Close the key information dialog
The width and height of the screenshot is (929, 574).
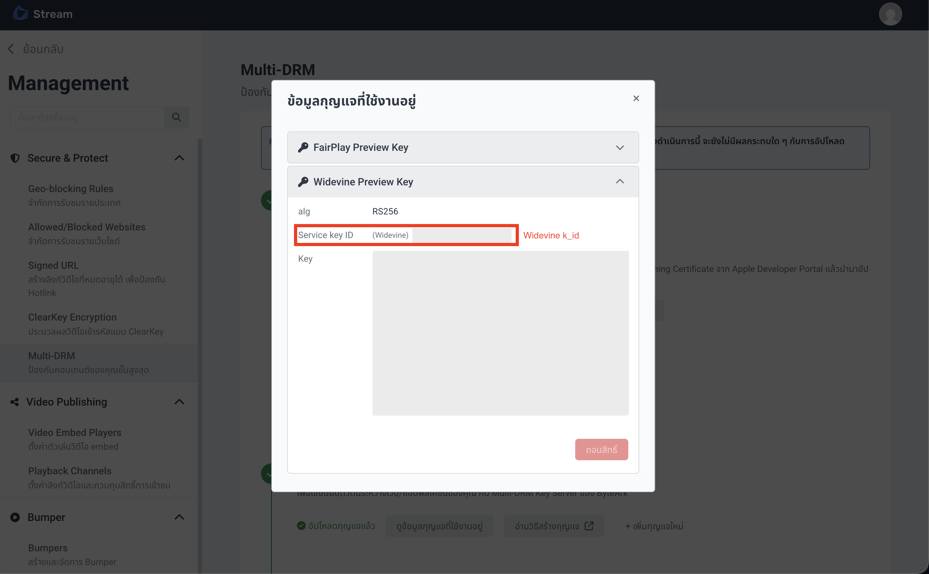[x=636, y=98]
